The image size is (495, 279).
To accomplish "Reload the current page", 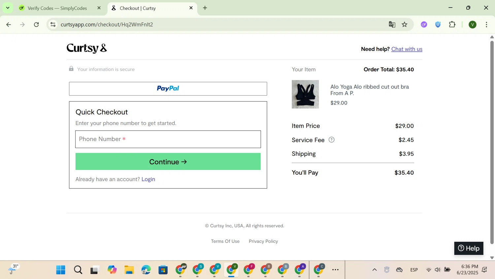I will coord(37,24).
